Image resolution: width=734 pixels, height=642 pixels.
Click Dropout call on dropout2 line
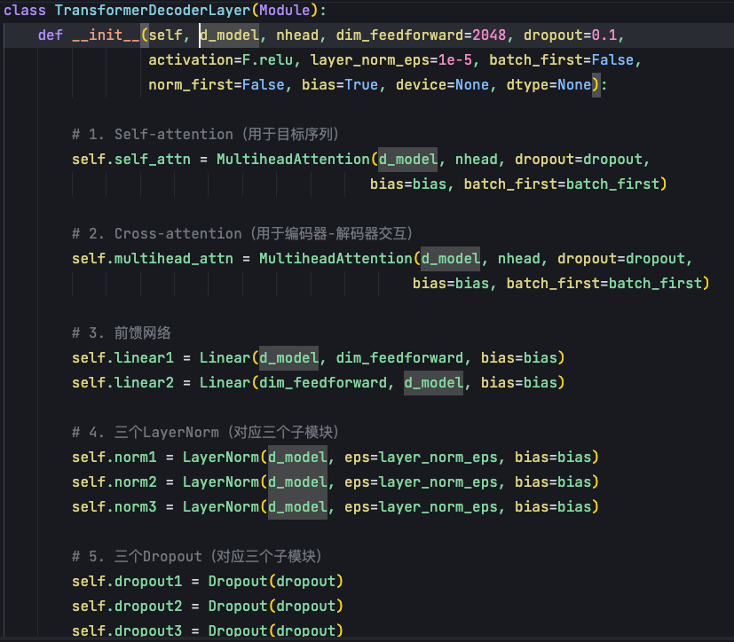click(238, 606)
